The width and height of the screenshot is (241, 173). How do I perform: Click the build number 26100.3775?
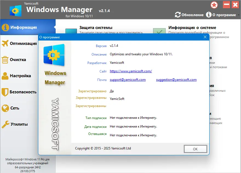click(x=28, y=171)
